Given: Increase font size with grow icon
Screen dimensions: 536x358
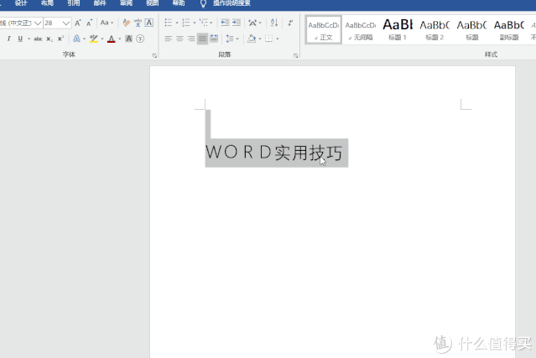Looking at the screenshot, I should [x=78, y=23].
